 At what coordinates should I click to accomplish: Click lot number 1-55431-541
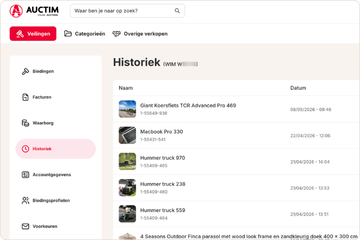click(153, 139)
